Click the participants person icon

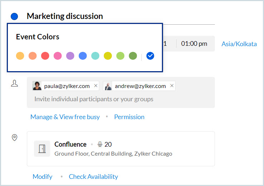tap(15, 84)
